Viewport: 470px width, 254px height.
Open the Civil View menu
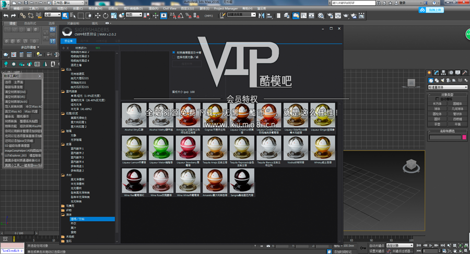(170, 8)
